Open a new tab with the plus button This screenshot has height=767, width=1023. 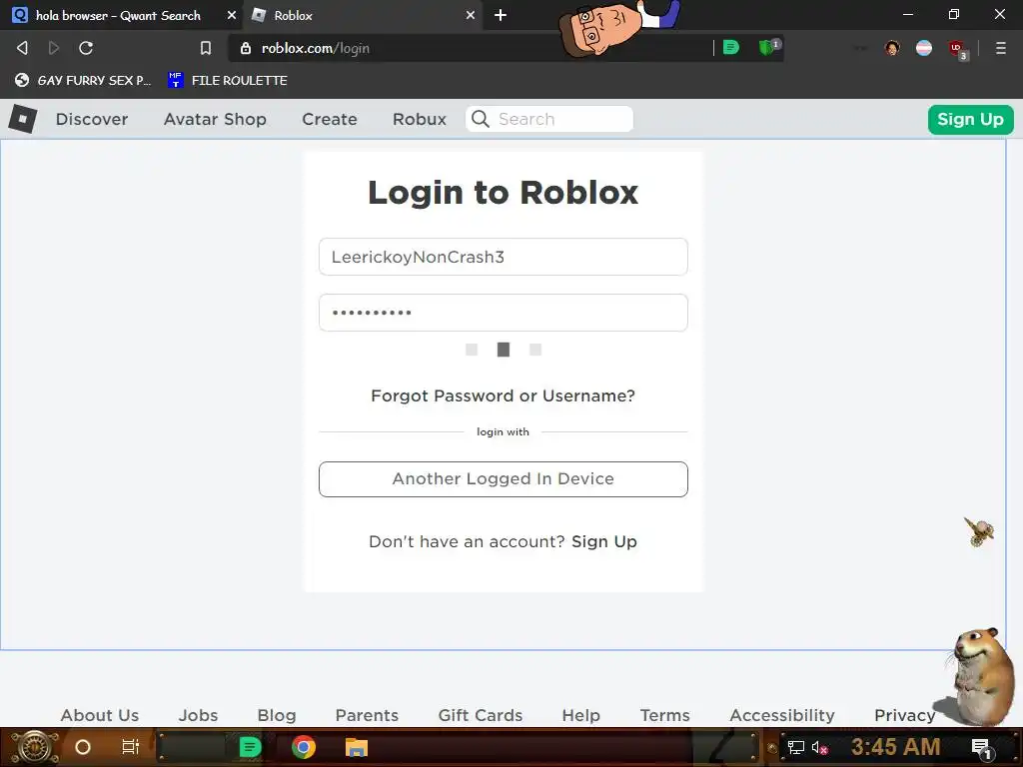501,15
